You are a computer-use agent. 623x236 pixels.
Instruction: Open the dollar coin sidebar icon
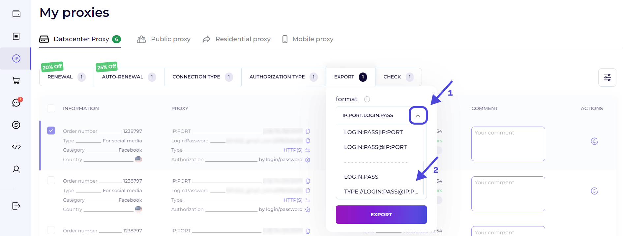(x=16, y=125)
